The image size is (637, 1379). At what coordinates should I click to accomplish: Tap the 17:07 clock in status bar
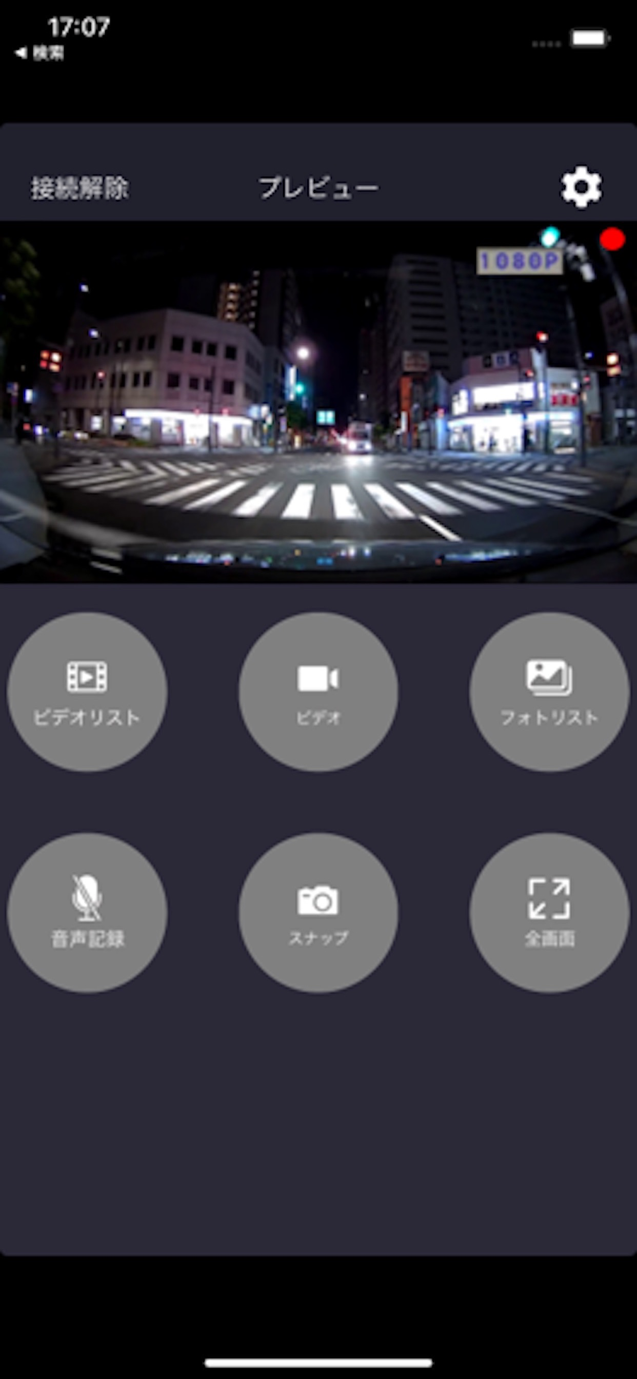78,27
